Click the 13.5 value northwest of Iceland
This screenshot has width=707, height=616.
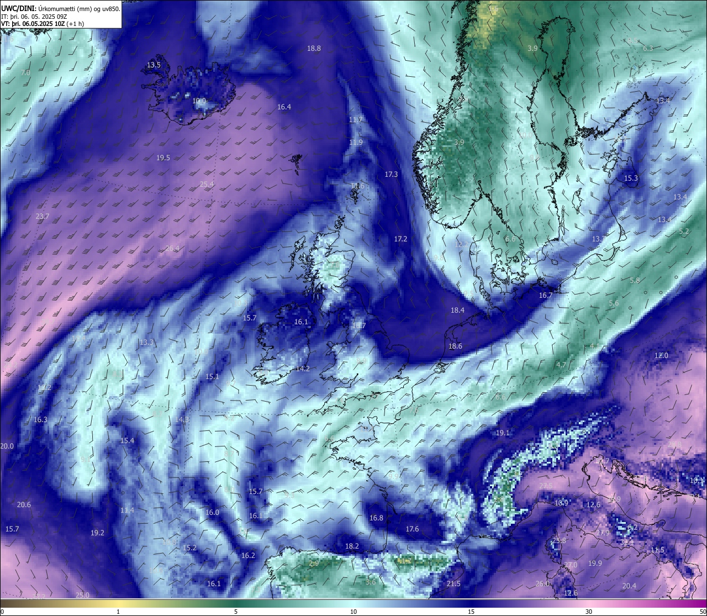pyautogui.click(x=154, y=65)
